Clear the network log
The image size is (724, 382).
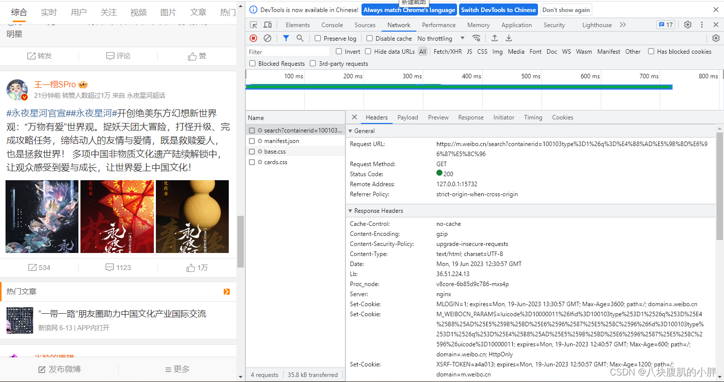(267, 38)
